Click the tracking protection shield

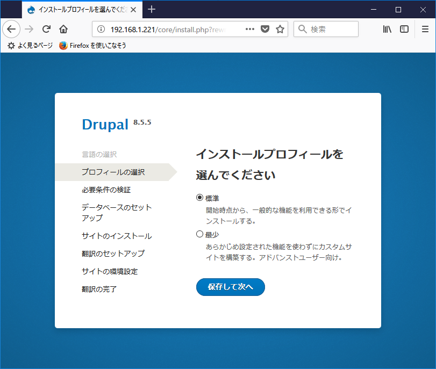pos(265,29)
